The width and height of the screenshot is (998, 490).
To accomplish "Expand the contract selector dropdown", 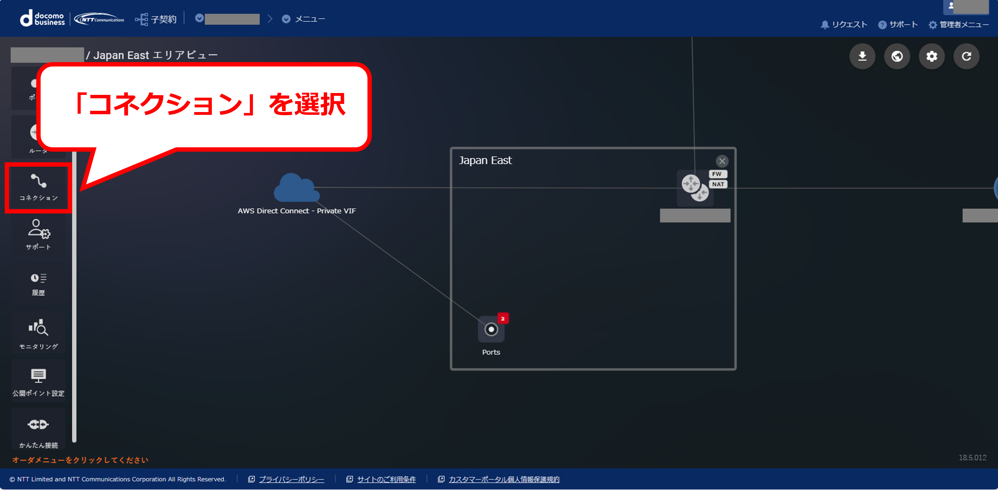I will click(x=200, y=18).
